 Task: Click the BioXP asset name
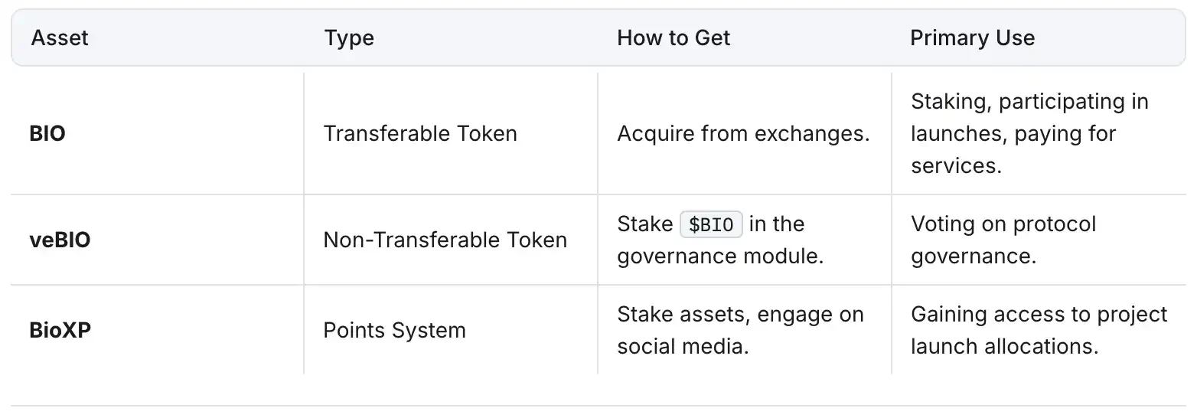coord(60,331)
